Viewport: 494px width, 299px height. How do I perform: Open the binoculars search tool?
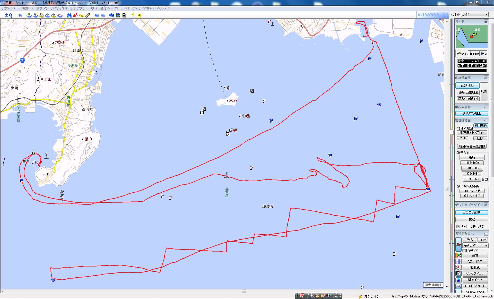tap(69, 15)
